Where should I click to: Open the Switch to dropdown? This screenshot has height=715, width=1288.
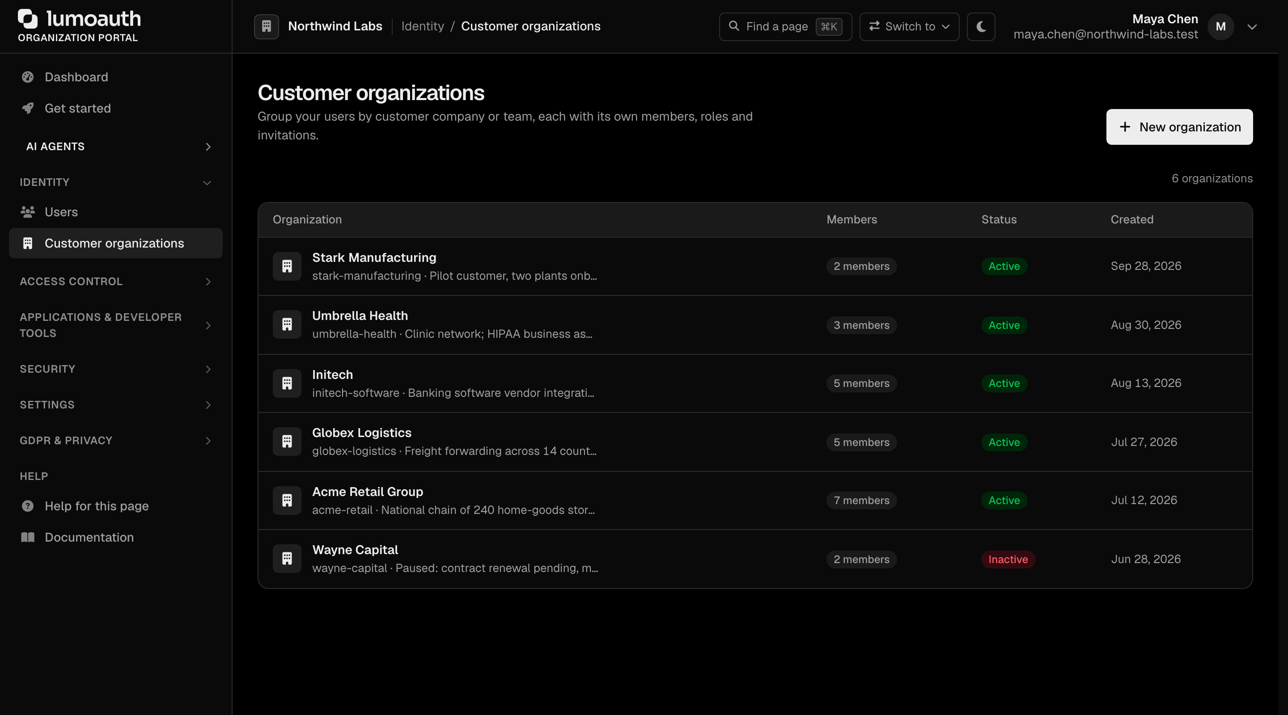point(909,26)
